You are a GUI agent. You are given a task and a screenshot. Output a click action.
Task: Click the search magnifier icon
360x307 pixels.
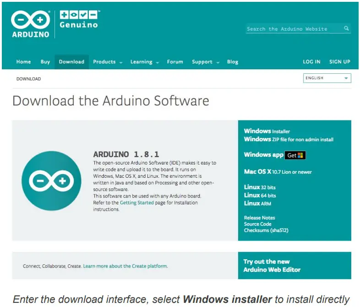pyautogui.click(x=346, y=28)
